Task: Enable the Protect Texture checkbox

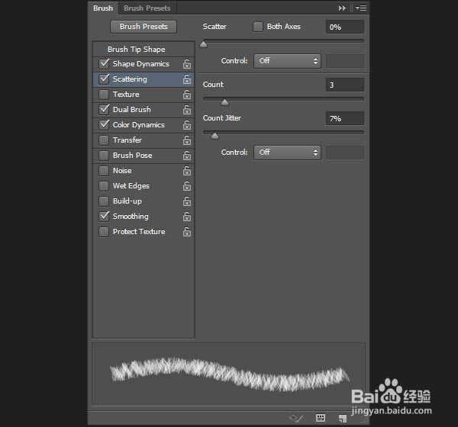Action: 104,232
